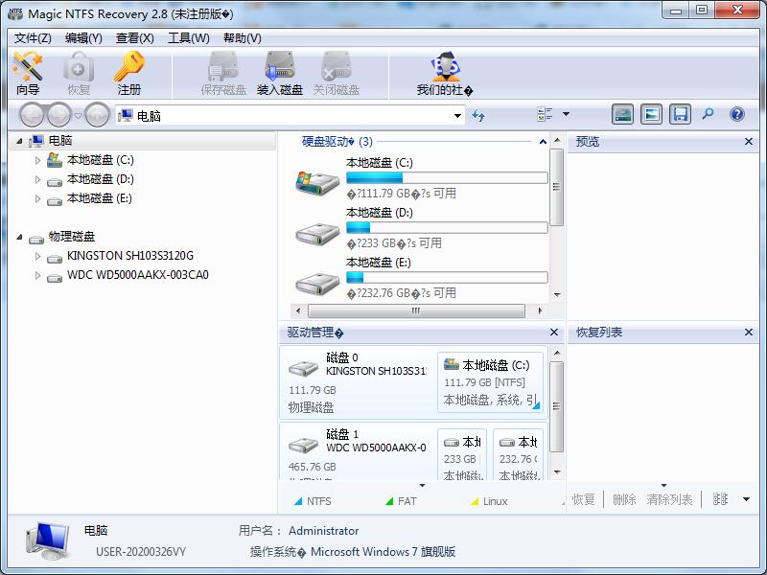This screenshot has height=575, width=767.
Task: Toggle the recovery list floppy icon
Action: [681, 114]
